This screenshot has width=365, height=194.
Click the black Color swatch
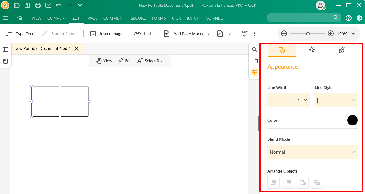point(352,120)
